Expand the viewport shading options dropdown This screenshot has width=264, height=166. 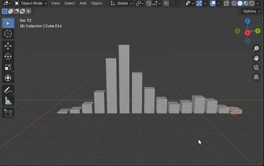258,3
